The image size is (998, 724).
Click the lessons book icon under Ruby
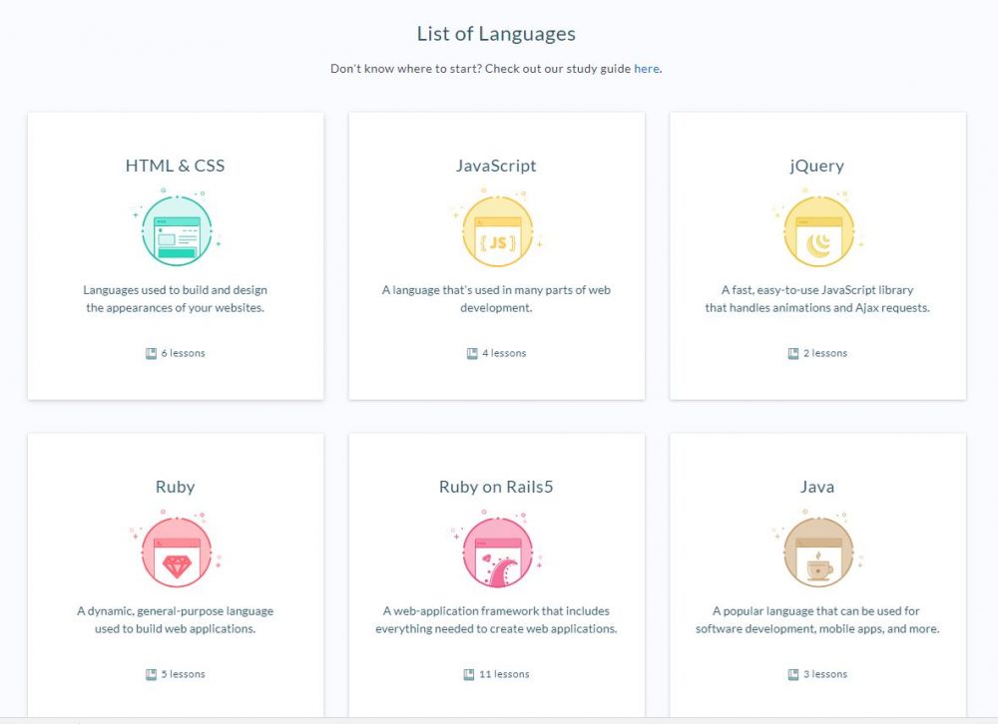click(153, 673)
